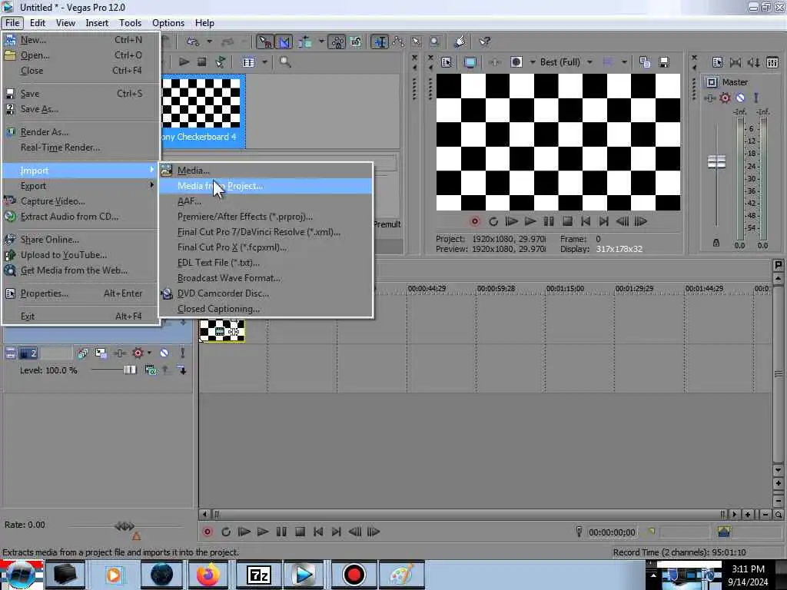Toggle Master fader channel lock
787x590 pixels.
pyautogui.click(x=716, y=243)
